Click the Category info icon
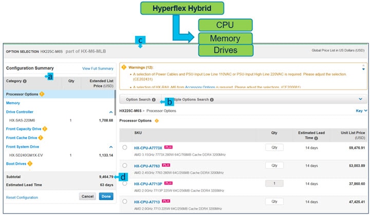The image size is (370, 215). click(x=24, y=81)
